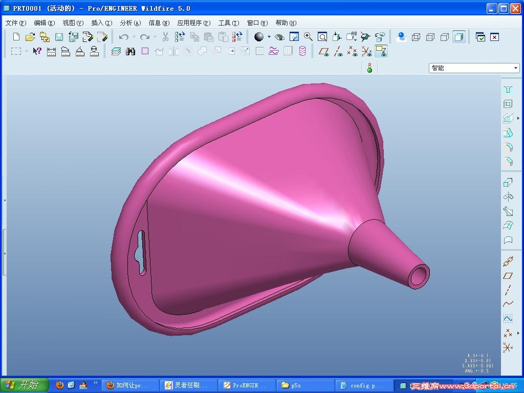Select the Variable Section Sweep tool
The height and width of the screenshot is (393, 524).
pos(508,211)
